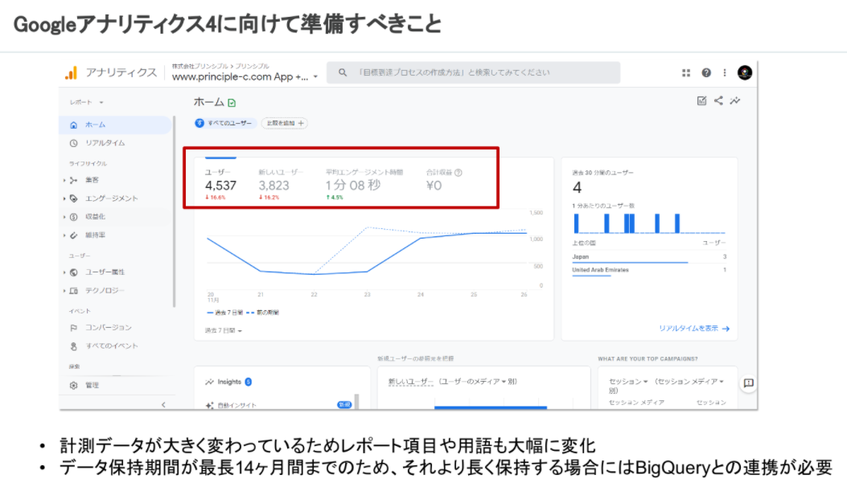Click the user account avatar
Screen dimensions: 847x491
[745, 73]
